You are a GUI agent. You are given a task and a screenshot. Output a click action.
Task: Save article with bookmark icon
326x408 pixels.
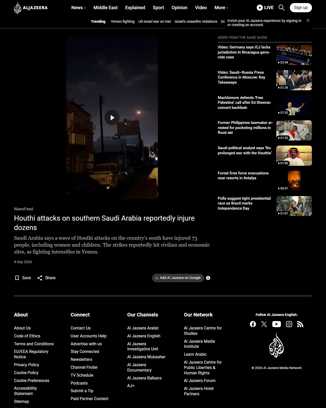[17, 278]
